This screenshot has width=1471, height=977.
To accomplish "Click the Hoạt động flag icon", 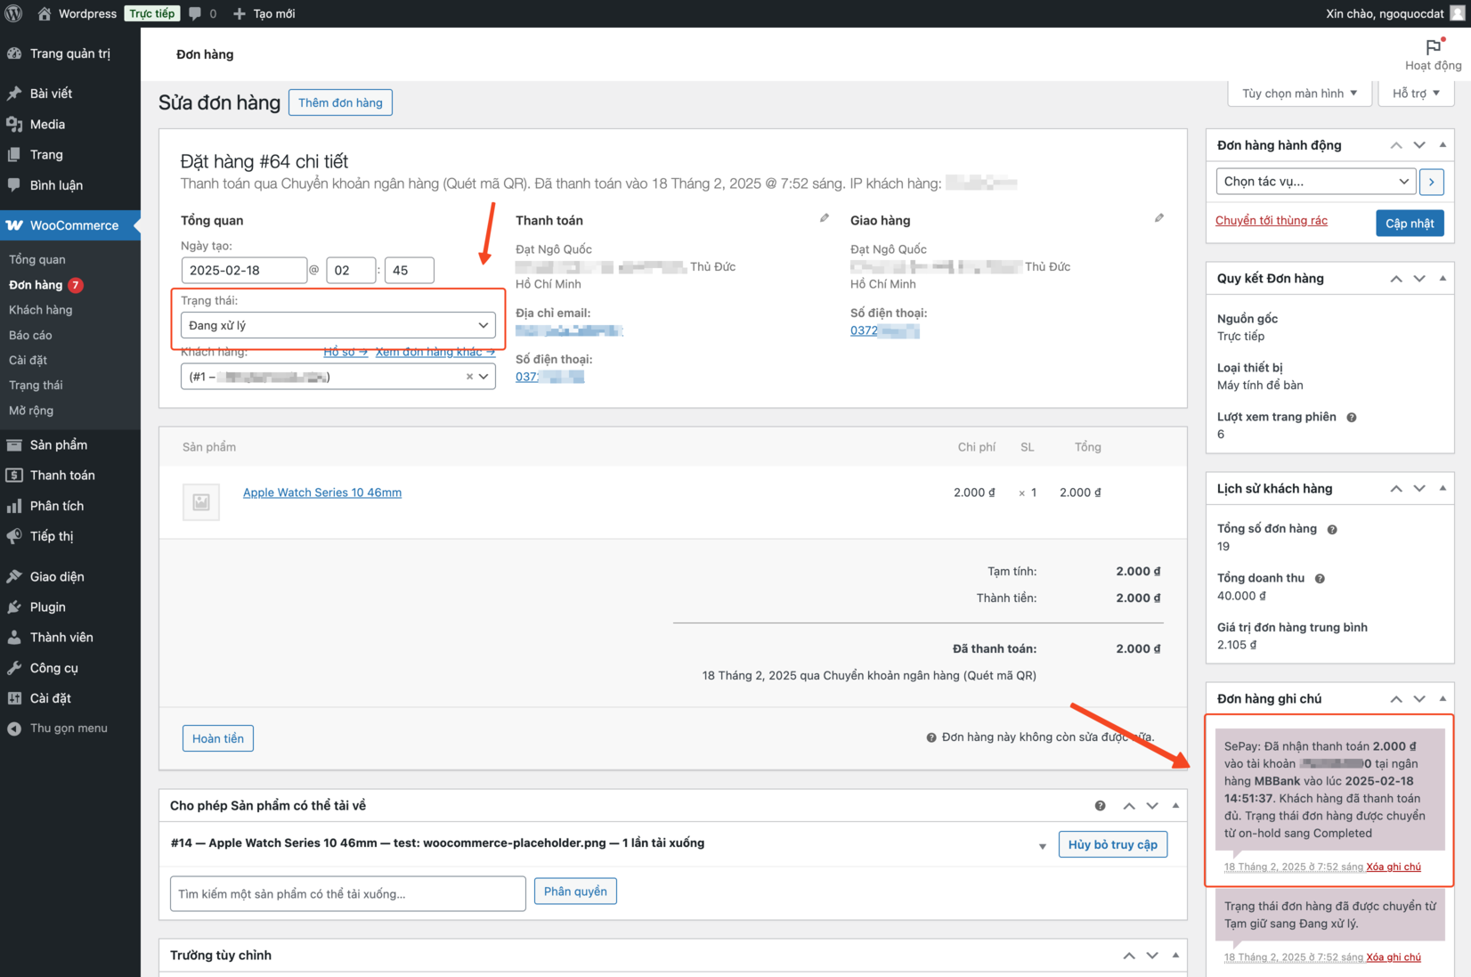I will [x=1433, y=47].
